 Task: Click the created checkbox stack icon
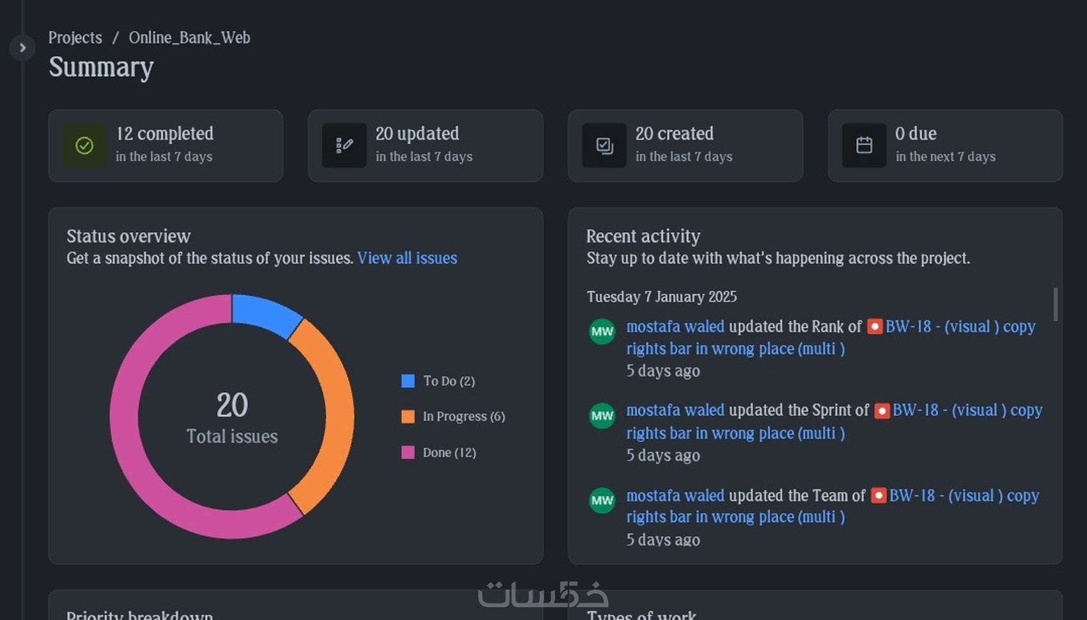604,146
